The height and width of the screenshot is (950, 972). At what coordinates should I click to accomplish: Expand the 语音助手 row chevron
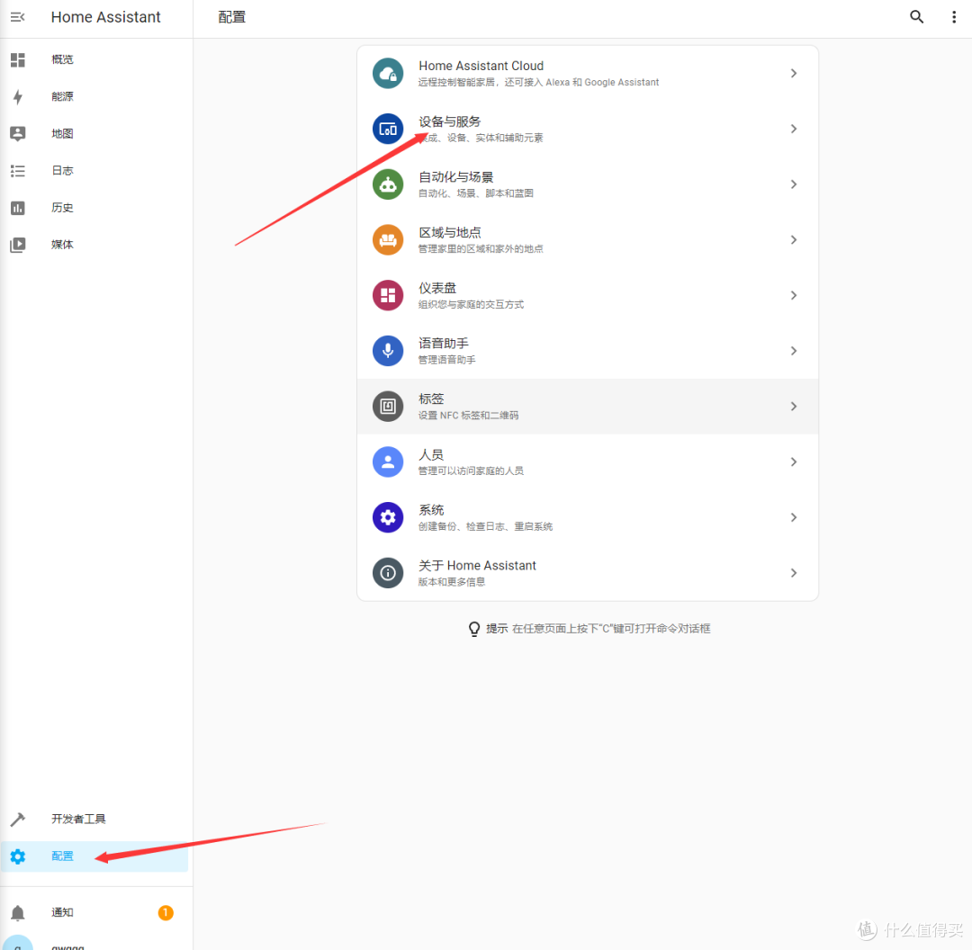pyautogui.click(x=794, y=351)
